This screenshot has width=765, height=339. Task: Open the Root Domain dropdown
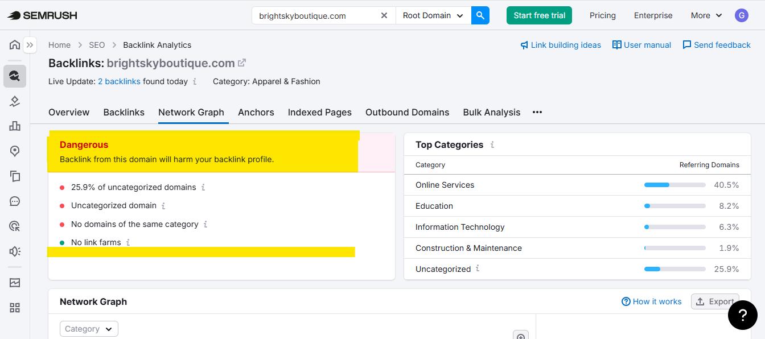tap(433, 15)
